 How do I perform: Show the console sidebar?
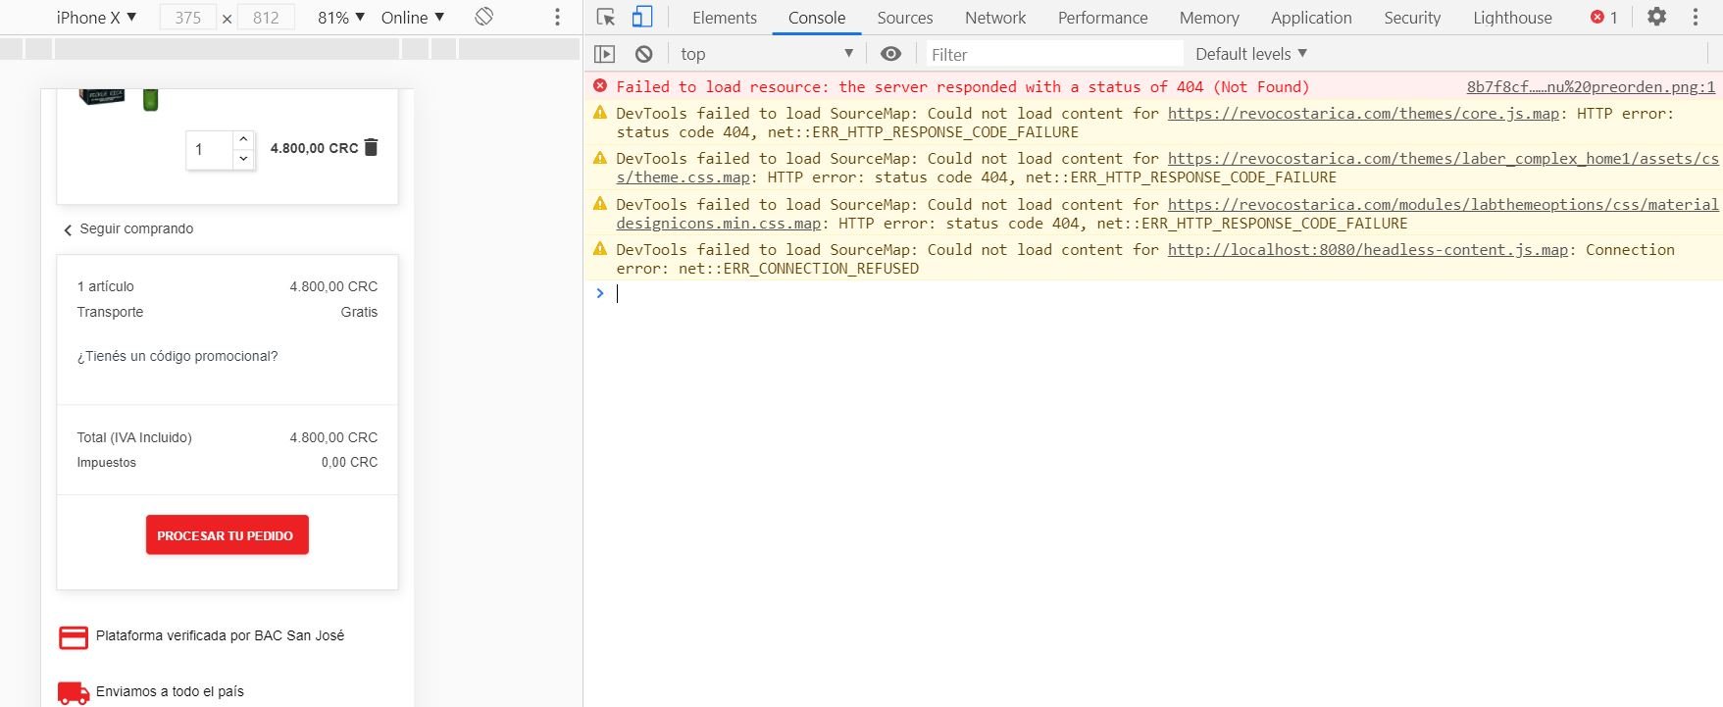pyautogui.click(x=604, y=54)
